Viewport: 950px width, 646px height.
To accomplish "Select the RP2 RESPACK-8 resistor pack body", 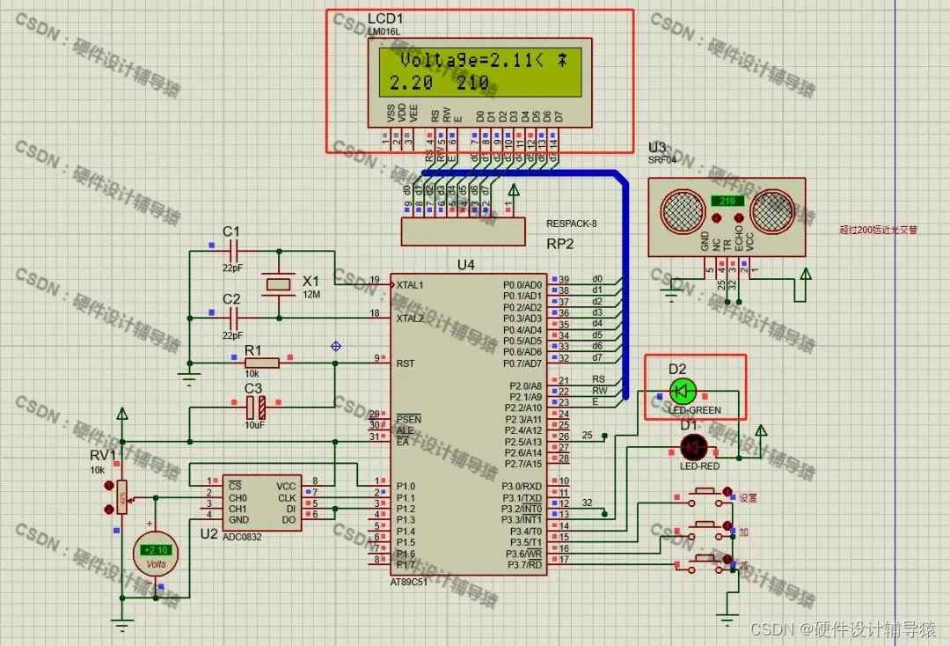I will 463,231.
